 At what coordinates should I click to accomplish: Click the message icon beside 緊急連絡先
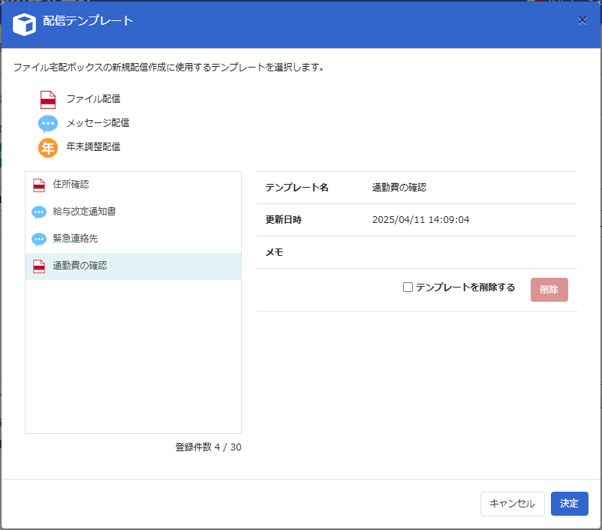(39, 239)
